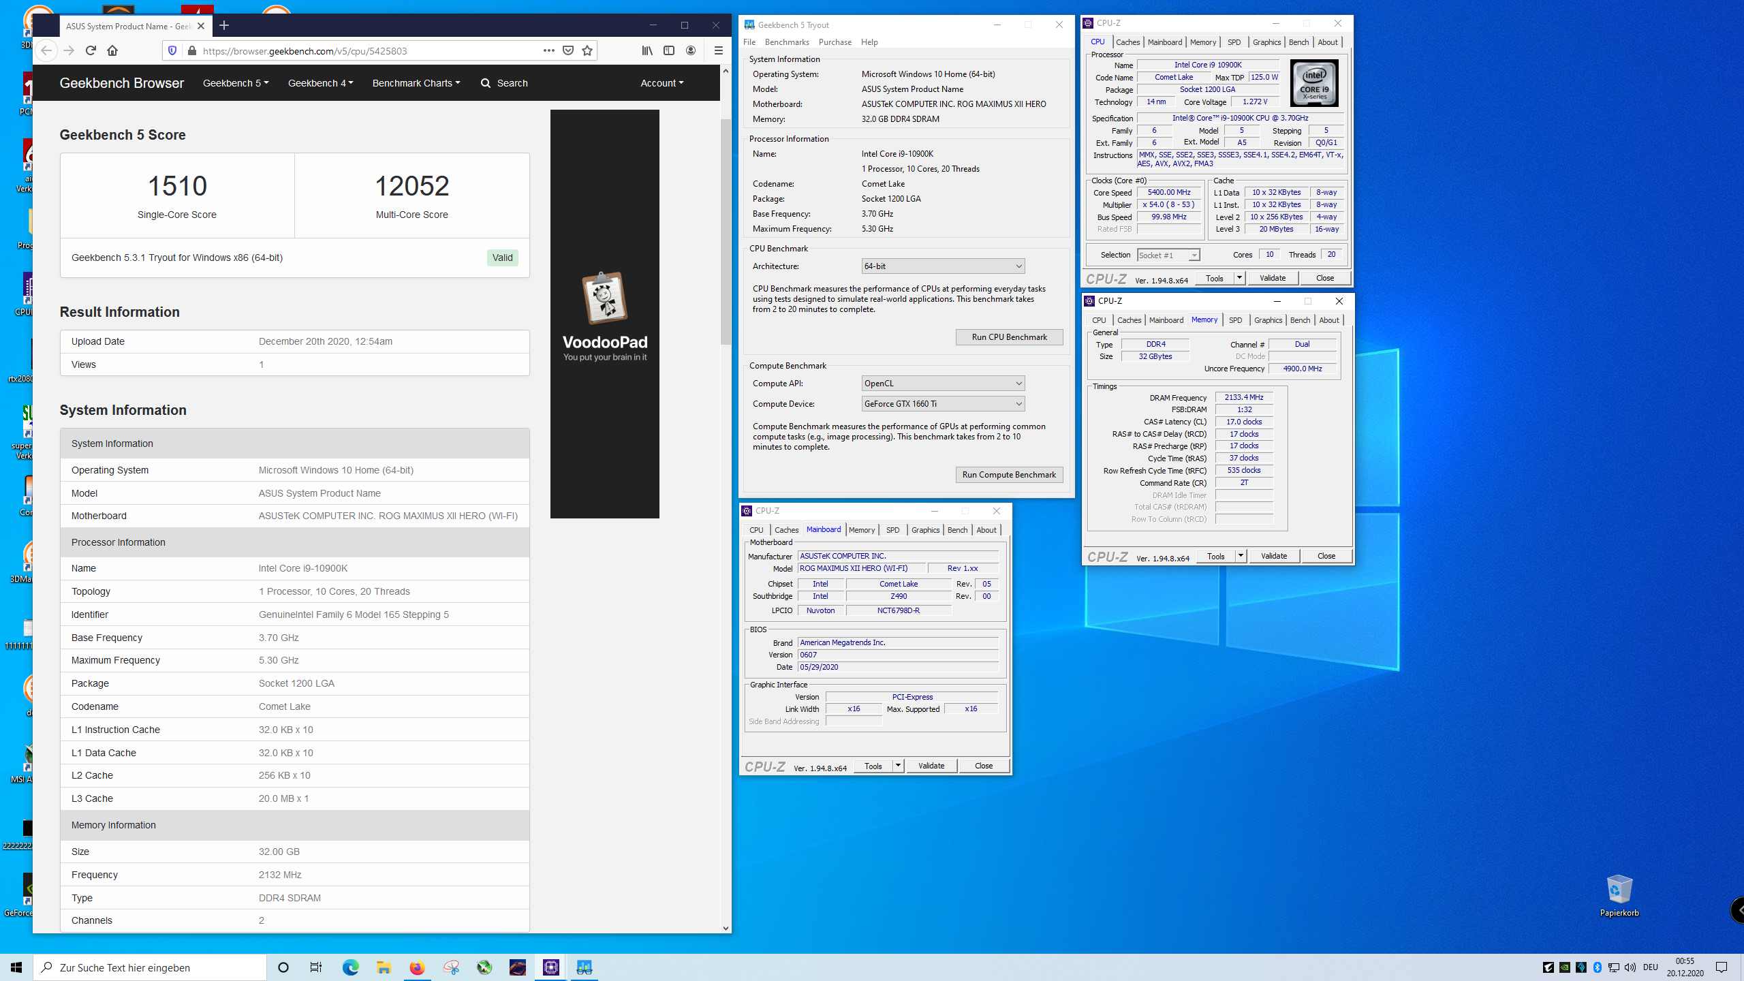Expand Benchmark Charts dropdown
1744x981 pixels.
[416, 83]
